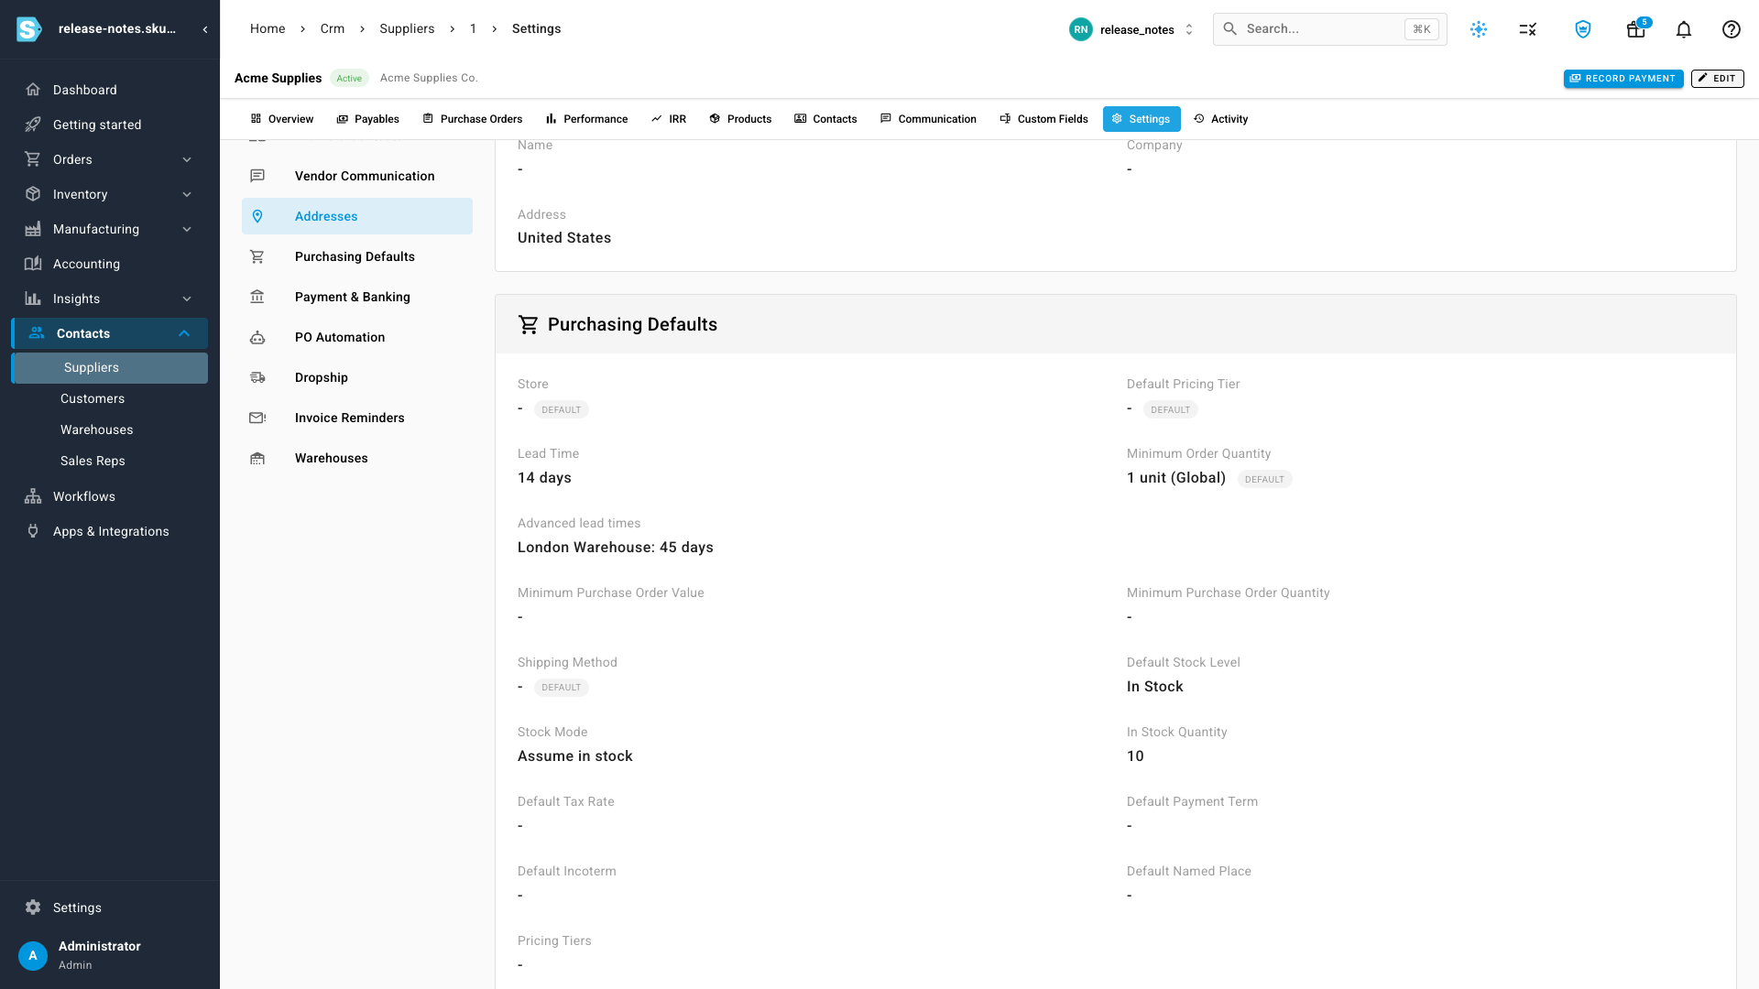Click the search magnifier icon
Screen dimensions: 1759x989
point(1230,29)
